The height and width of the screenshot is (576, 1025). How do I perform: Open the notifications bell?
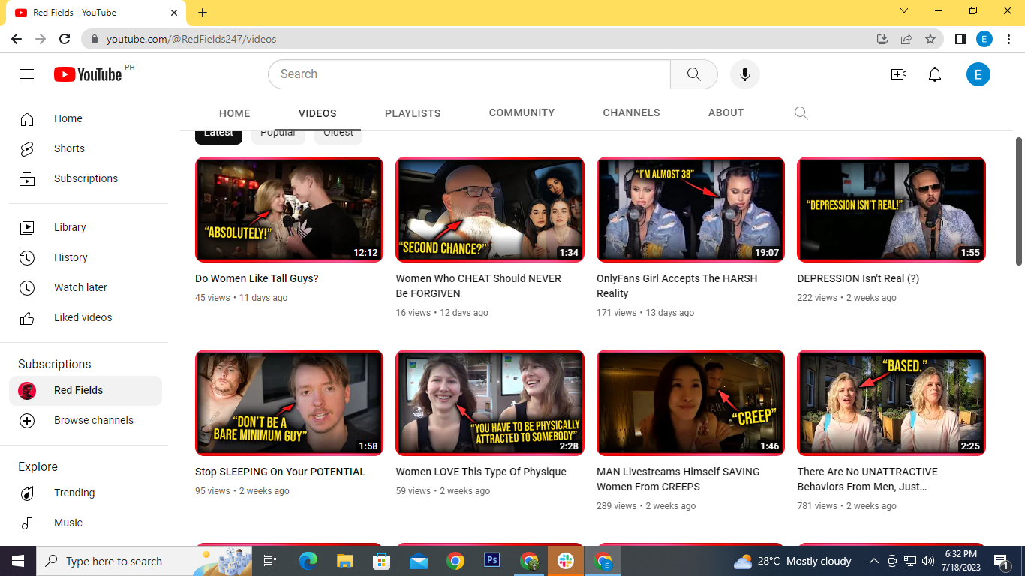coord(934,74)
